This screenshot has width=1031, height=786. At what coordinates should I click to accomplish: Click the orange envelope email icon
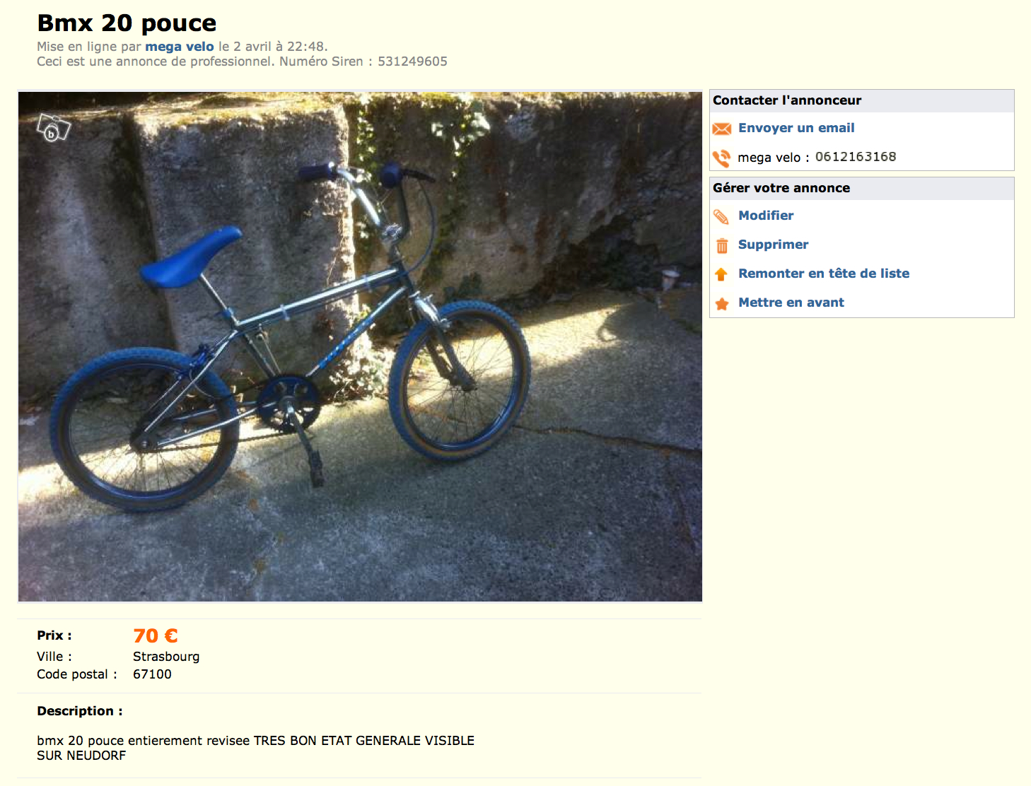pyautogui.click(x=721, y=129)
